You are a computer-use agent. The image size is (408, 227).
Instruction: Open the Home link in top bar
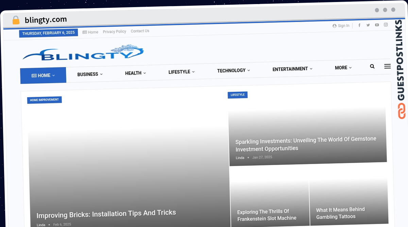pos(90,32)
